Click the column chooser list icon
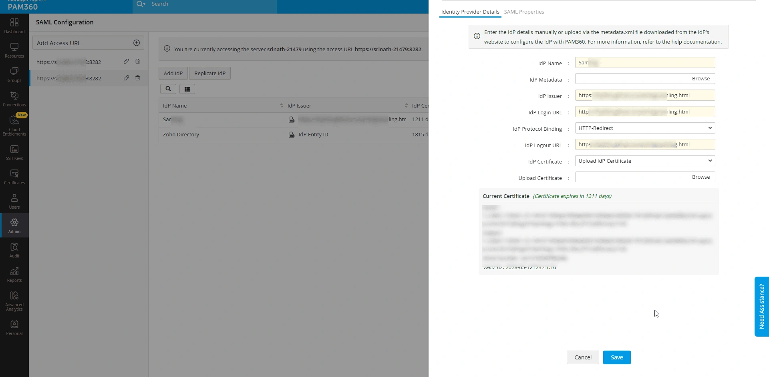 coord(187,89)
